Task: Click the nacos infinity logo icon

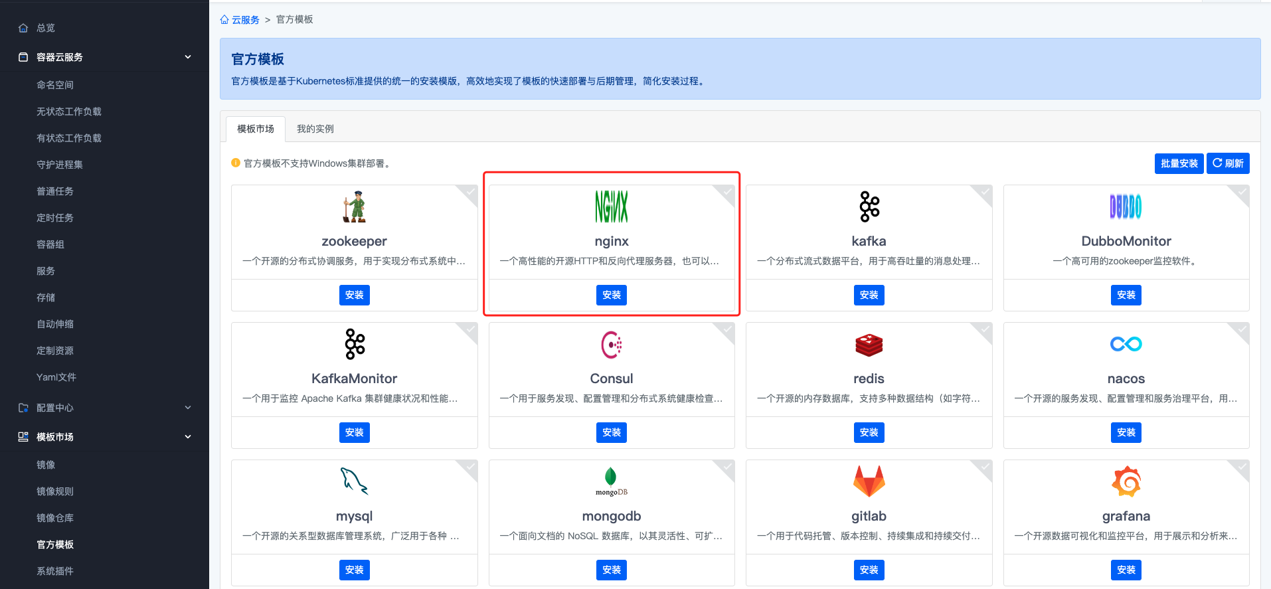Action: (1126, 344)
